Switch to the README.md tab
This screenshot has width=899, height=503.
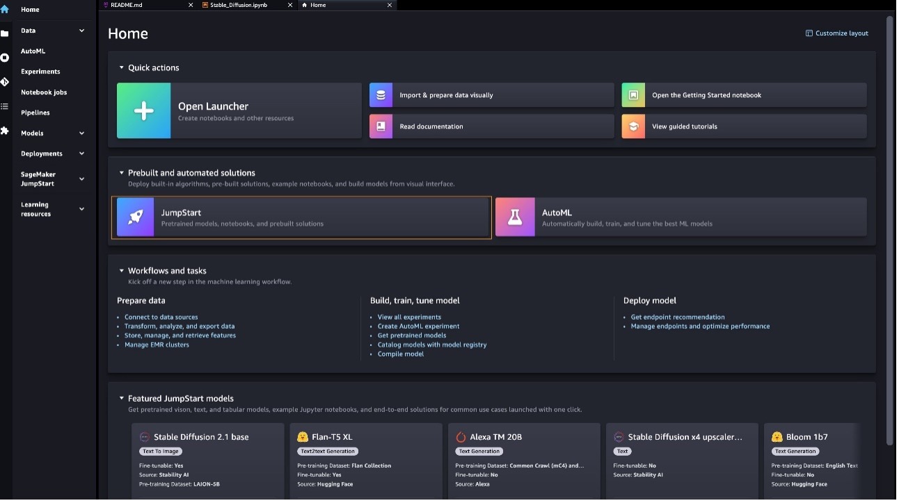click(x=147, y=5)
